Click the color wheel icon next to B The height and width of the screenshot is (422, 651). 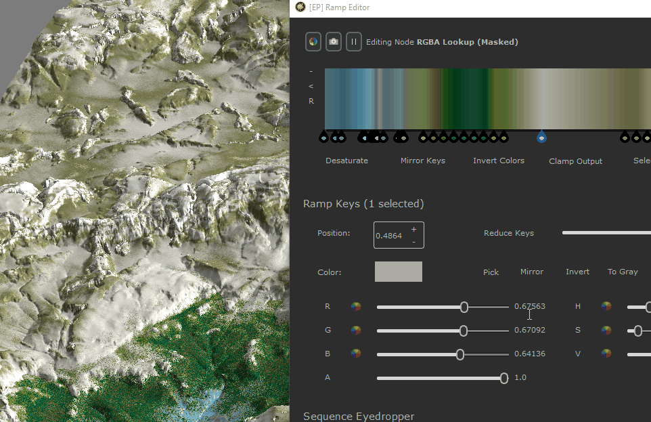(356, 354)
